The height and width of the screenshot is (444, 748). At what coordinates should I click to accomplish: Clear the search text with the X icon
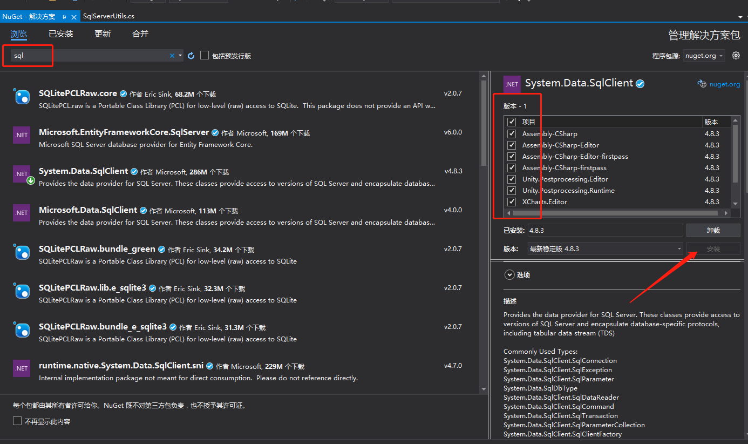coord(172,56)
